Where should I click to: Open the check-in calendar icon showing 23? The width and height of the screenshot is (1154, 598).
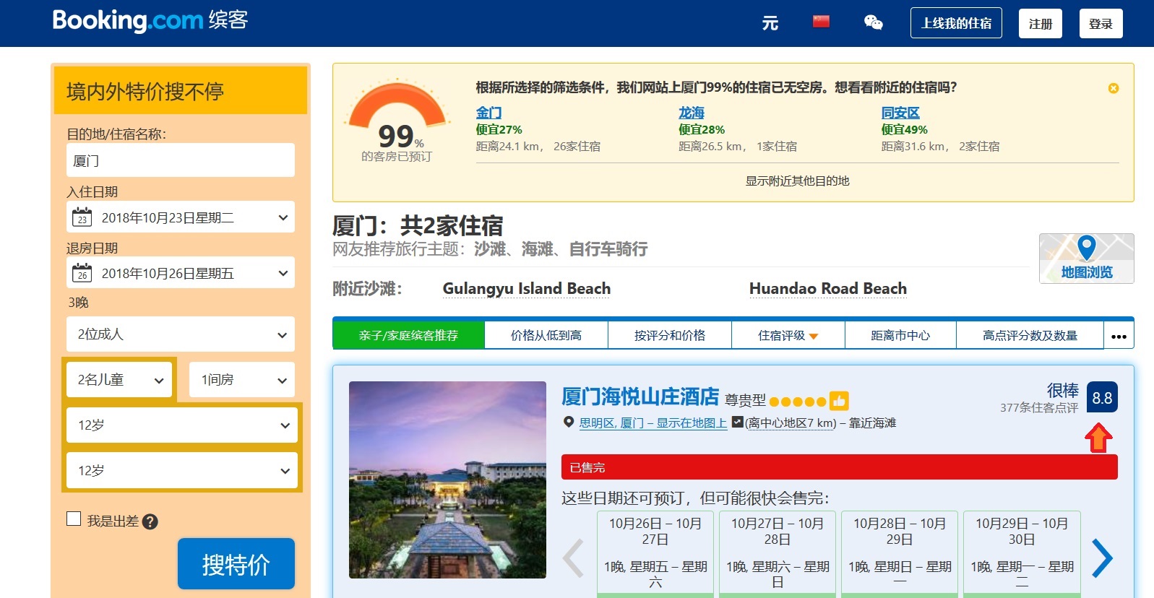tap(82, 217)
